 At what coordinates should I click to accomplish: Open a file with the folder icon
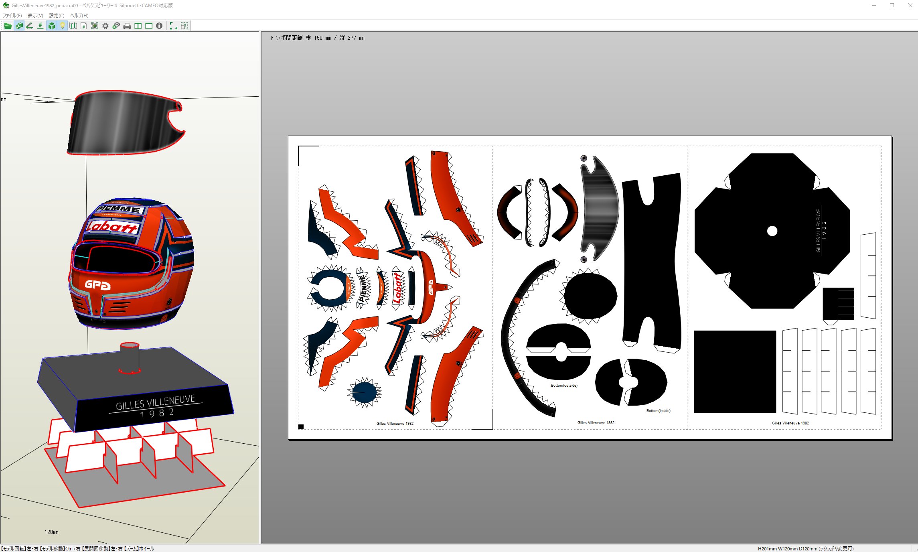(8, 26)
